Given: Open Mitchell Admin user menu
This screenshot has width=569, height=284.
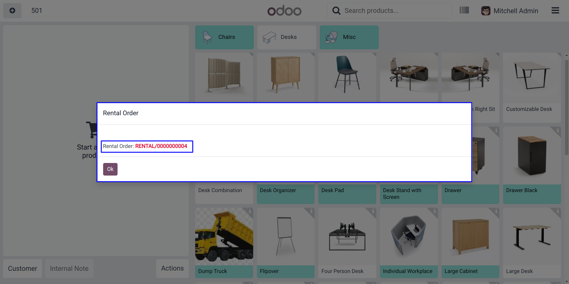Looking at the screenshot, I should point(509,11).
